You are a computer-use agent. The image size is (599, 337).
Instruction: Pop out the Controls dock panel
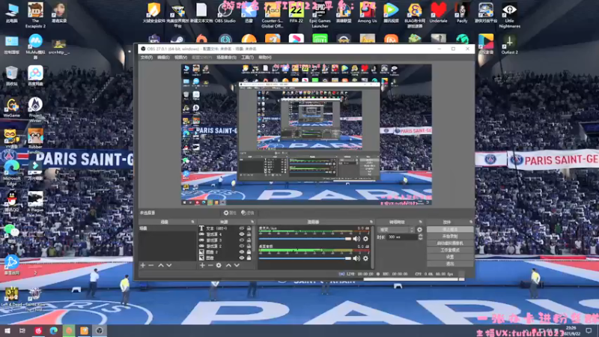(x=471, y=222)
